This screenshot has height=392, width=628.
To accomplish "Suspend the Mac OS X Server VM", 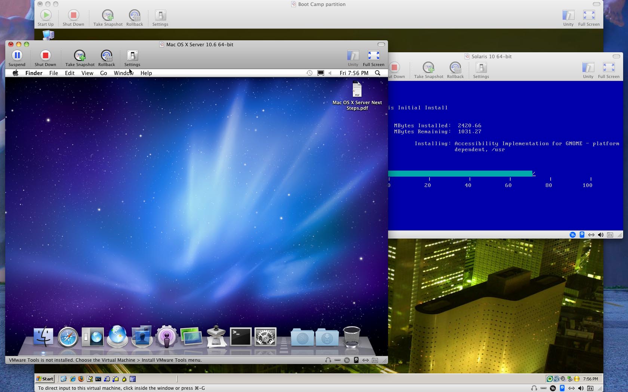I will 17,59.
